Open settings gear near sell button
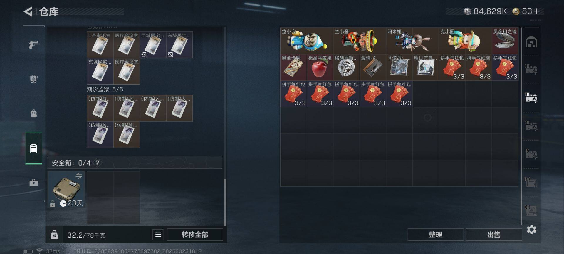This screenshot has width=564, height=254. (531, 230)
